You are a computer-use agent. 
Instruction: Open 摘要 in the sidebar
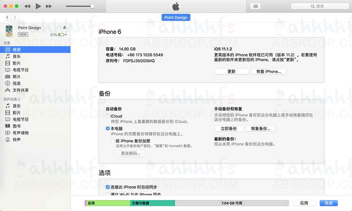[x=16, y=50]
